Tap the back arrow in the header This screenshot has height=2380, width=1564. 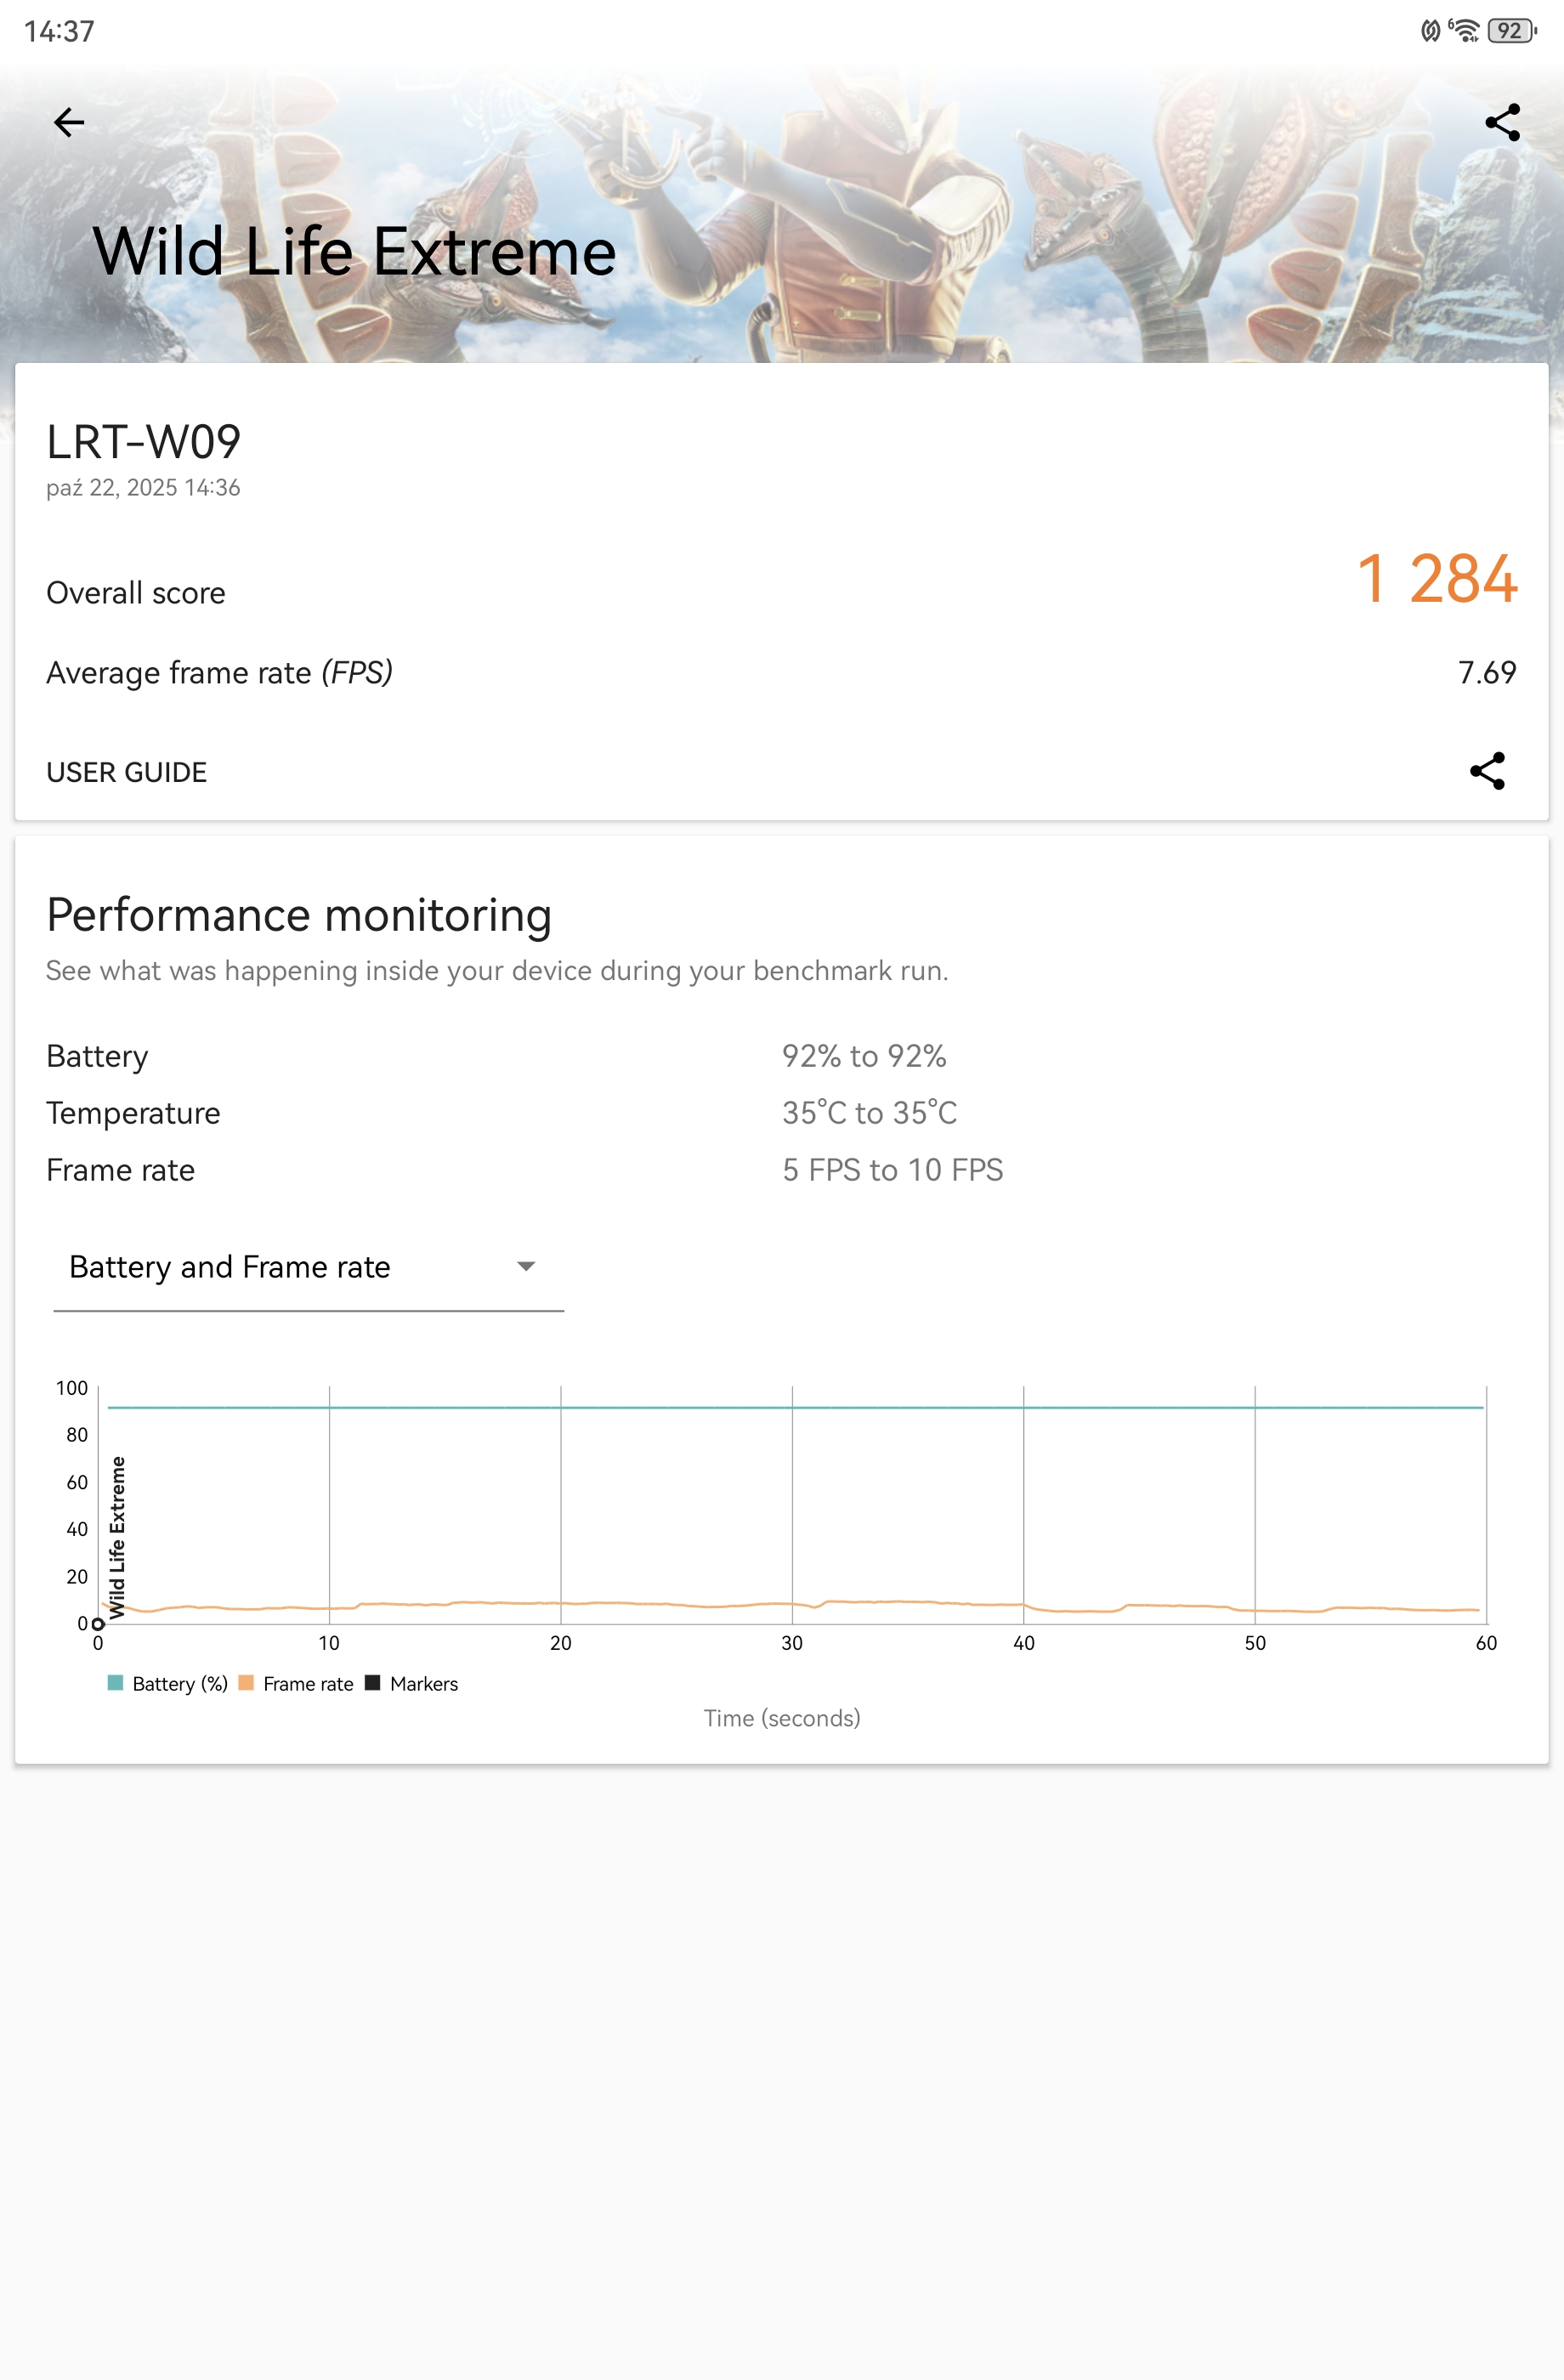coord(69,122)
